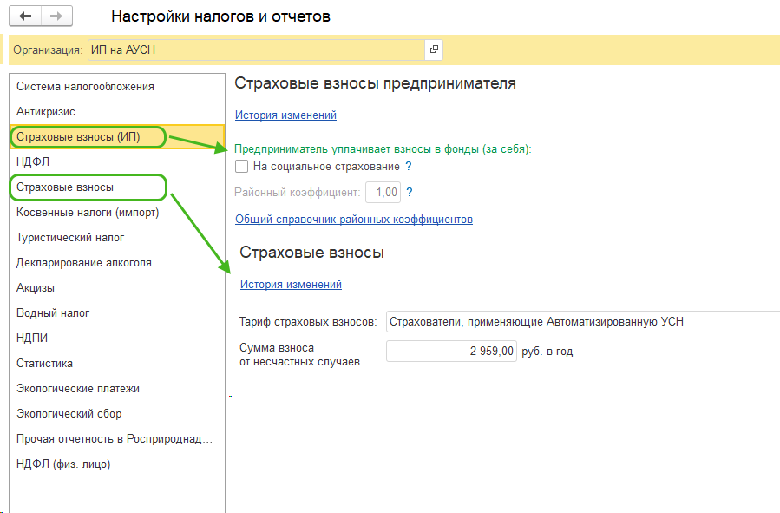
Task: Click the 'Районный коэффициент' value field
Action: (383, 192)
